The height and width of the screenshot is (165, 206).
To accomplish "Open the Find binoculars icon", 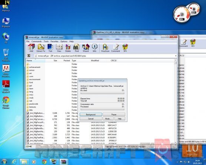I will pos(77,48).
